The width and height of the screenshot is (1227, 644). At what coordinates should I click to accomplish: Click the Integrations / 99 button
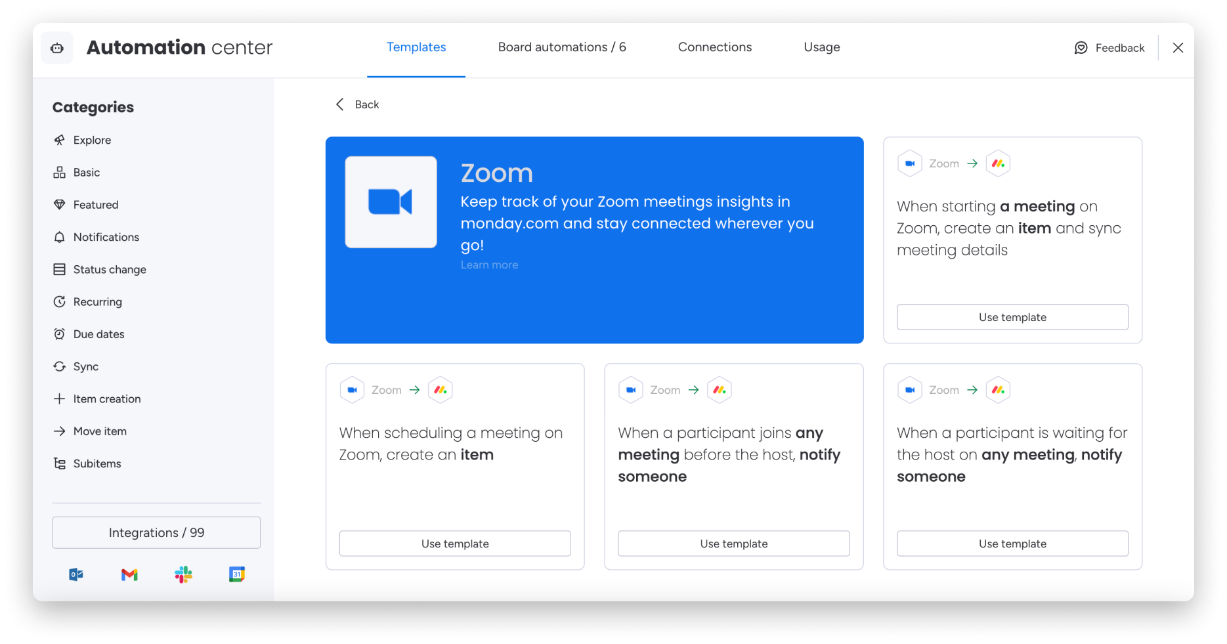[x=156, y=532]
